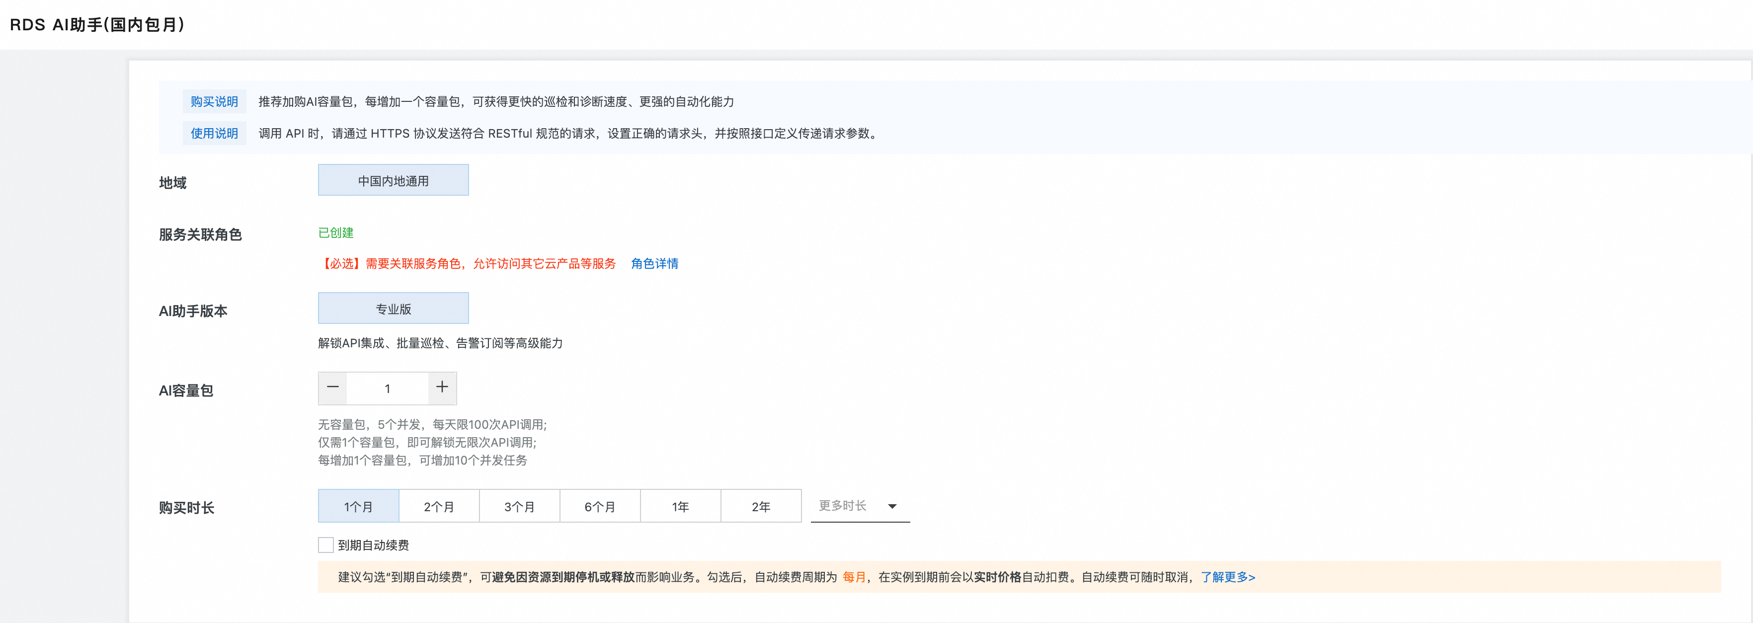The image size is (1753, 623).
Task: Click the 购买说明 tag
Action: pos(214,101)
